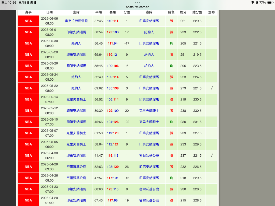The width and height of the screenshot is (275, 206).
Task: Open score 119:118 match link
Action: pos(113,156)
